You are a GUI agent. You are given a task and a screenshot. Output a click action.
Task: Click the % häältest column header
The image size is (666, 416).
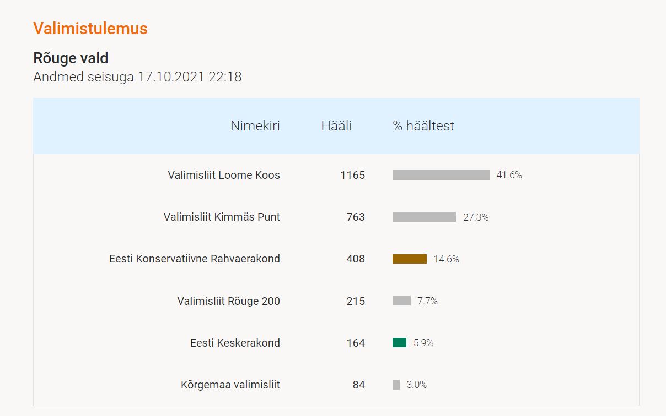tap(423, 126)
